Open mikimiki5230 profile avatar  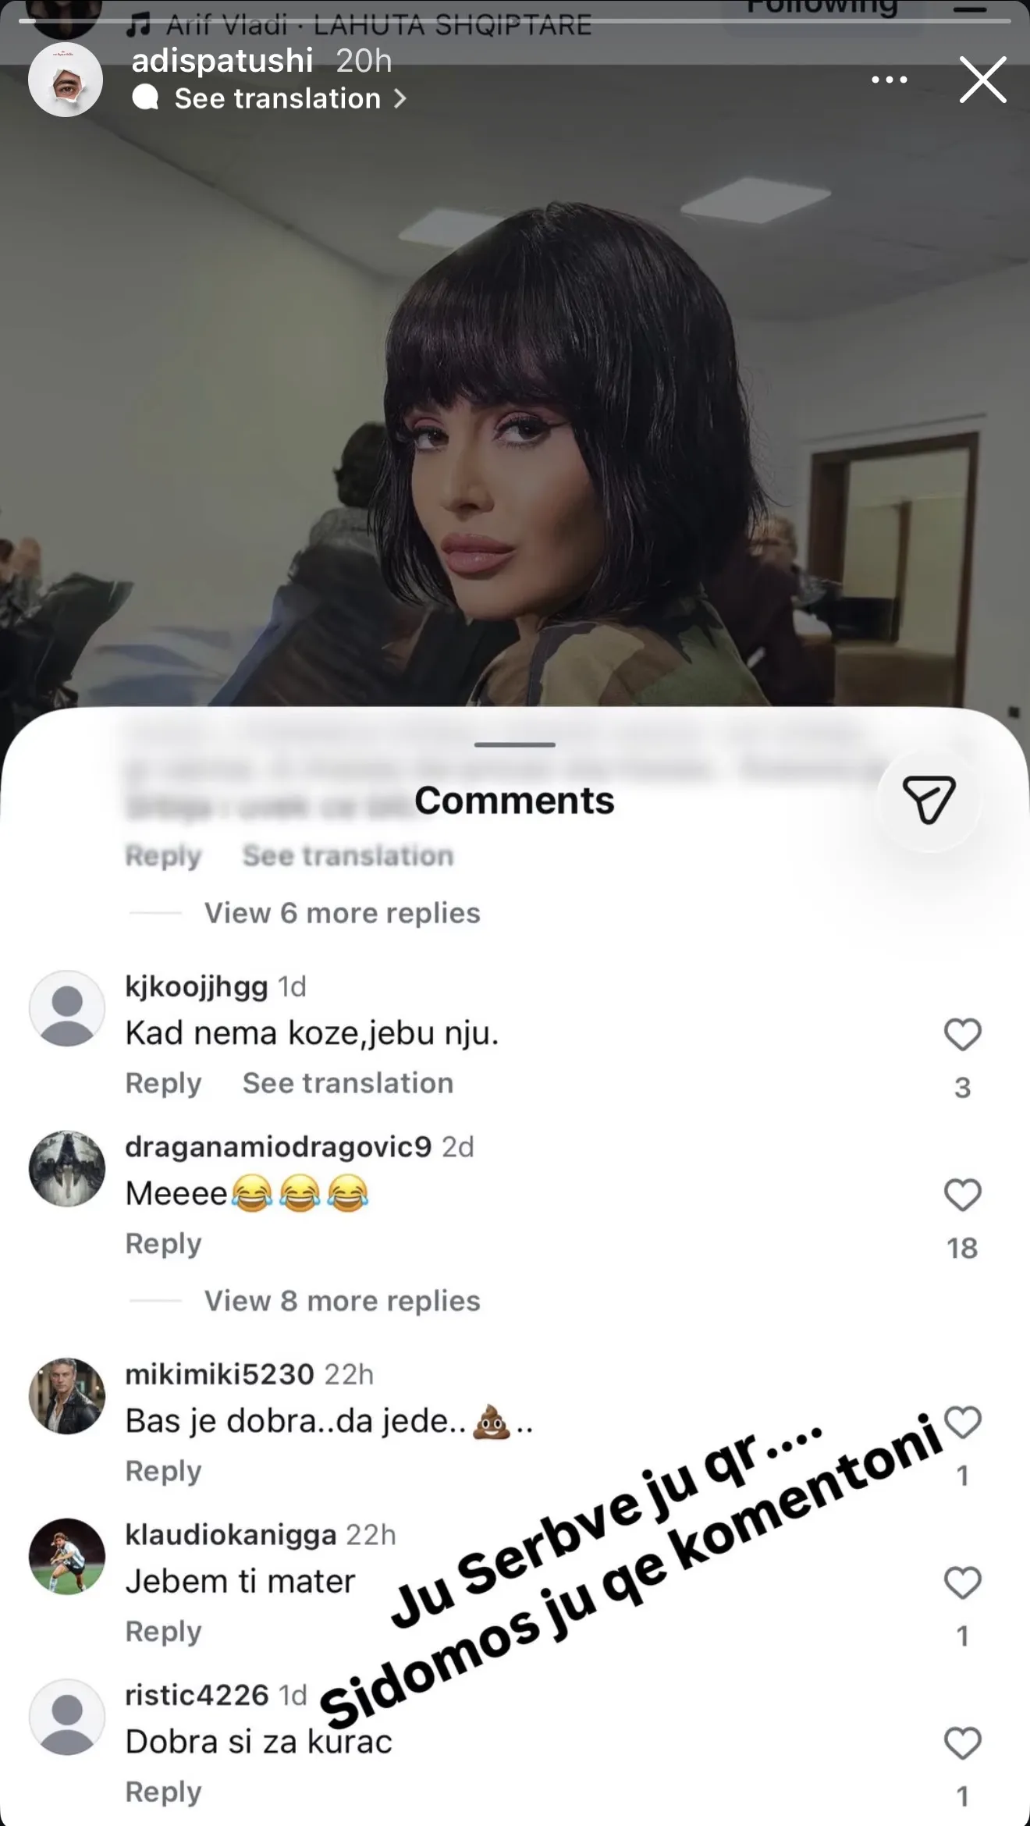click(x=67, y=1396)
